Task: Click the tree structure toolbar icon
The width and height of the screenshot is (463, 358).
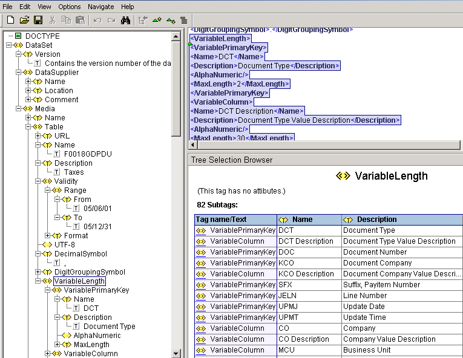Action: (x=143, y=20)
